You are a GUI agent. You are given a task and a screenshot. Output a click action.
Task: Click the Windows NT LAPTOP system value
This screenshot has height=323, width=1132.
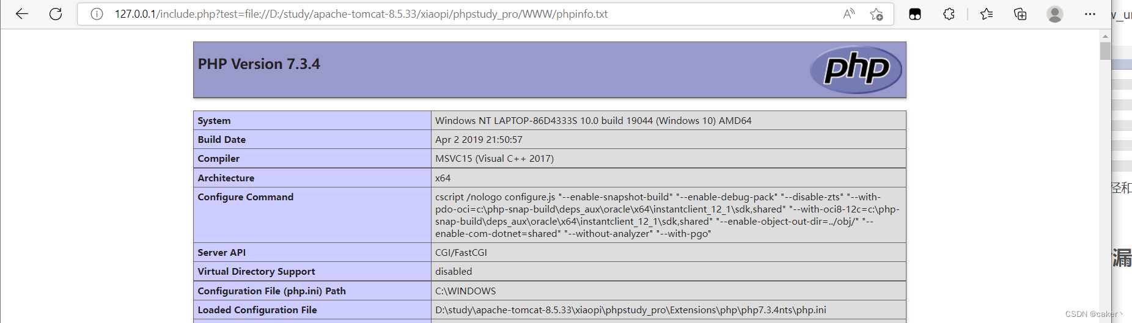click(593, 121)
